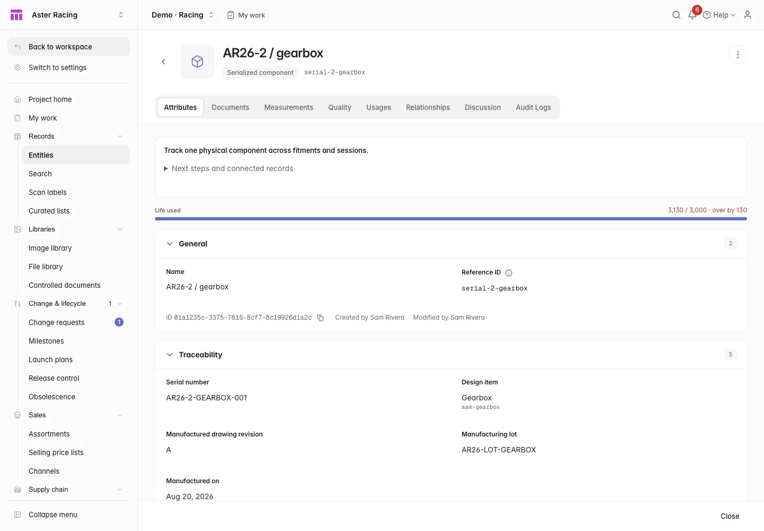Click the Collapse menu panel icon
The height and width of the screenshot is (531, 764).
[x=18, y=515]
